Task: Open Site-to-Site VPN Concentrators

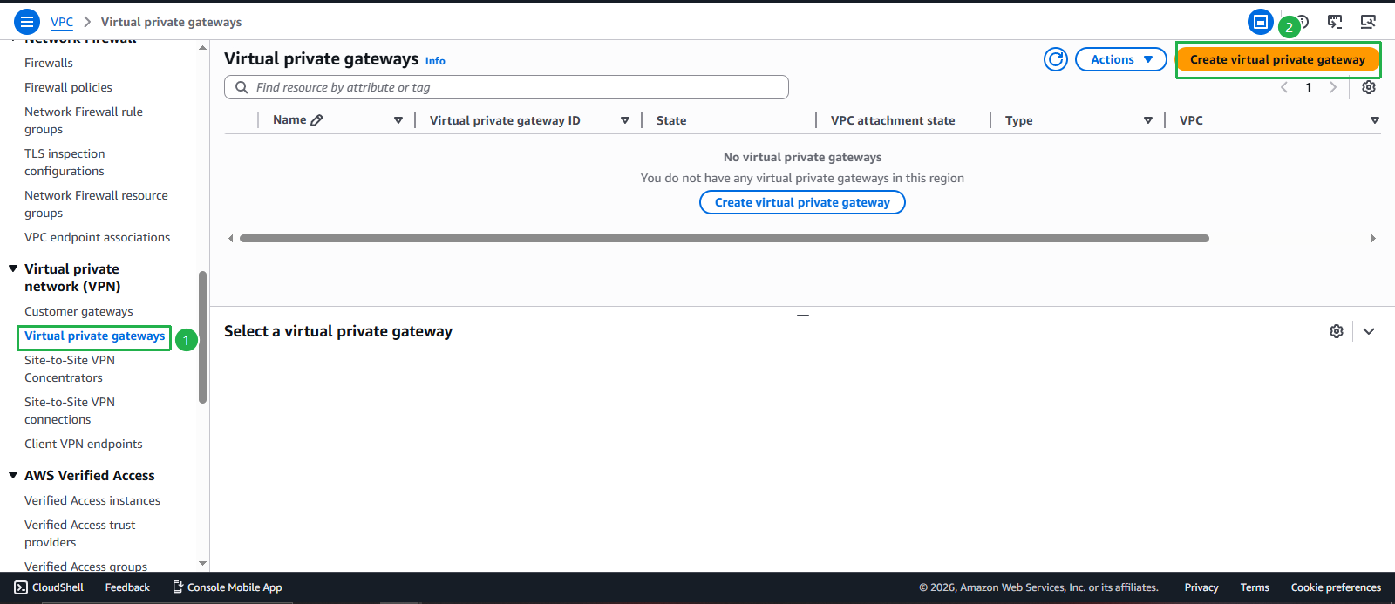Action: (70, 369)
